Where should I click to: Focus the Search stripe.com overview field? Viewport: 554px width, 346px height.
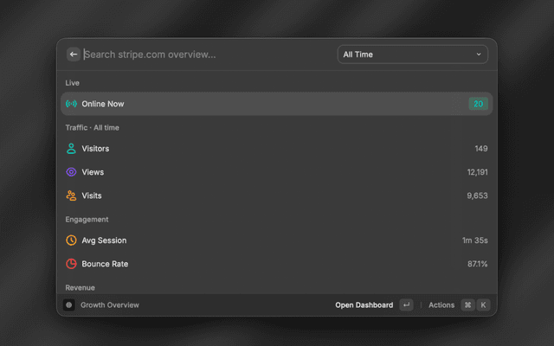coord(209,54)
